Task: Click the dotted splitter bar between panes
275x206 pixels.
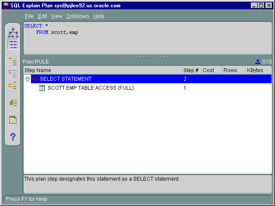Action: coord(147,56)
